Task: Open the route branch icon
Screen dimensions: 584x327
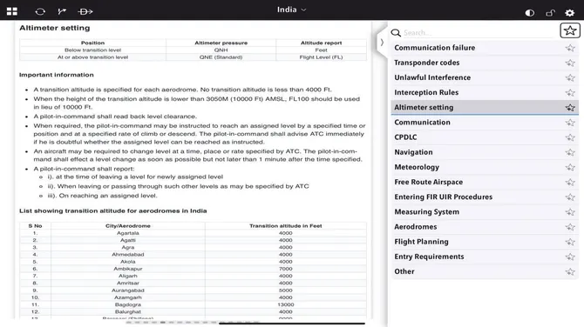Action: point(62,11)
